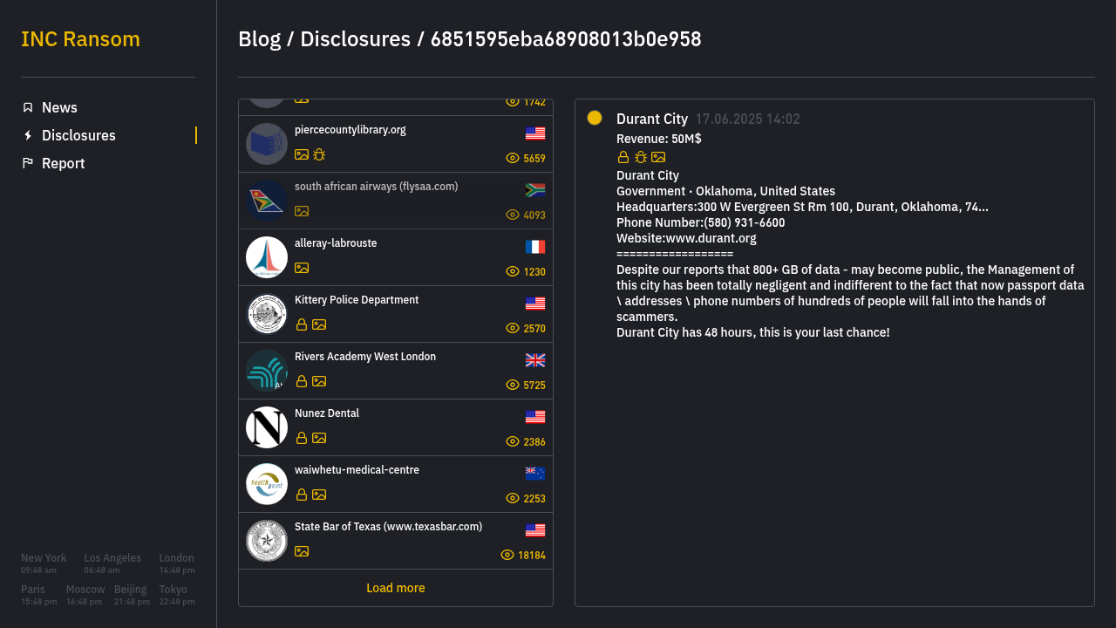Open the State Bar of Texas entry
The image size is (1116, 628).
396,541
